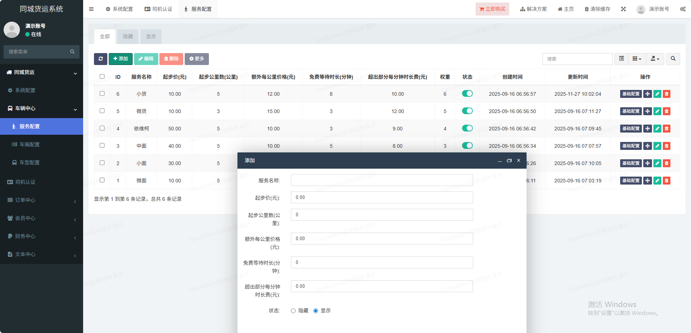The width and height of the screenshot is (691, 333).
Task: Click green edit pencil icon for 微货 row
Action: pyautogui.click(x=657, y=111)
